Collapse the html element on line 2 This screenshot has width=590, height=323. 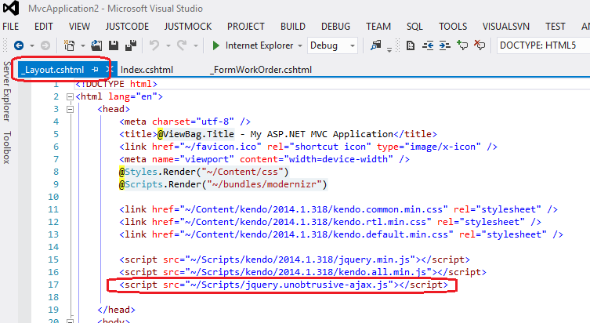pyautogui.click(x=70, y=96)
